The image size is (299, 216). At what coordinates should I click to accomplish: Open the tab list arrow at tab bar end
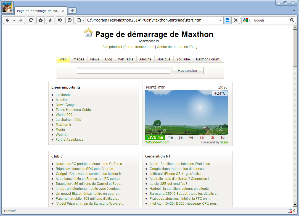tap(294, 11)
